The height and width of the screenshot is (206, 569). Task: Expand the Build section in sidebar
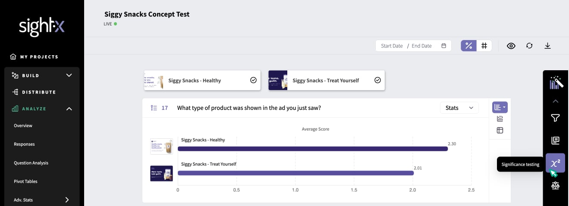point(42,75)
